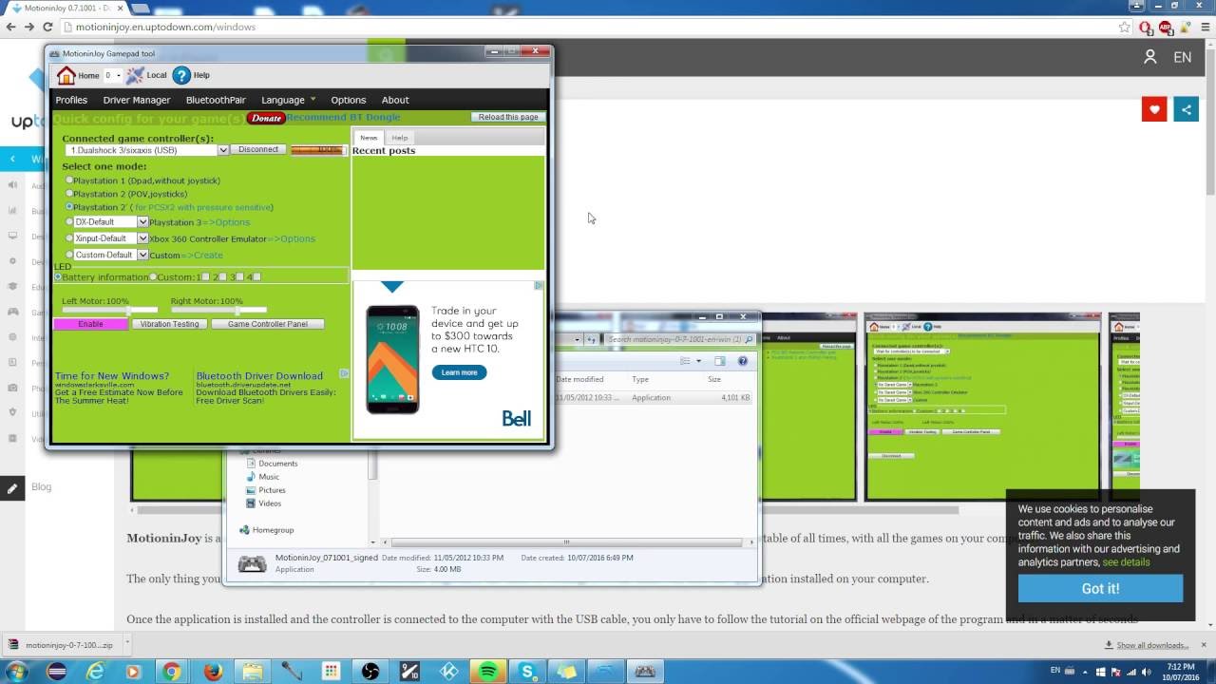This screenshot has height=684, width=1216.
Task: Switch to the Help tab in the news panel
Action: coord(400,138)
